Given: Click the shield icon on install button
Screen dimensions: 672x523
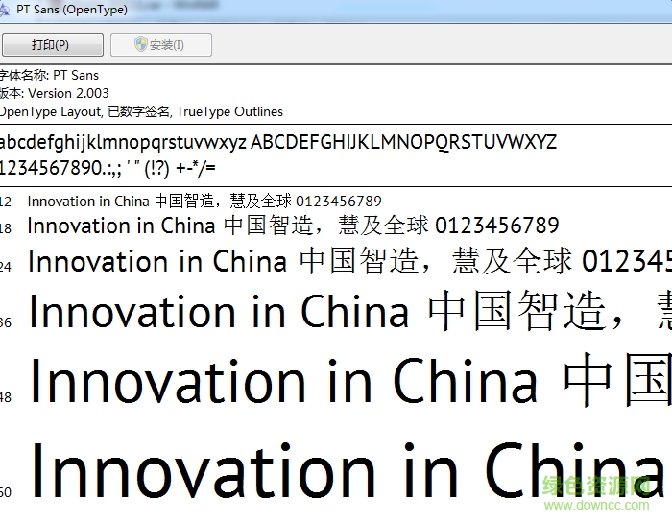Looking at the screenshot, I should pyautogui.click(x=140, y=44).
